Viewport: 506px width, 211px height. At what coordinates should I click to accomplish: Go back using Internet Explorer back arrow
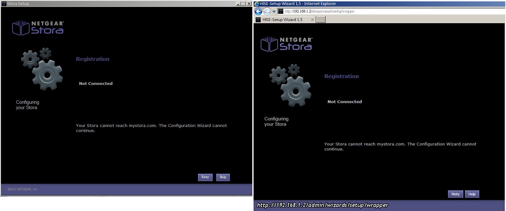point(258,12)
